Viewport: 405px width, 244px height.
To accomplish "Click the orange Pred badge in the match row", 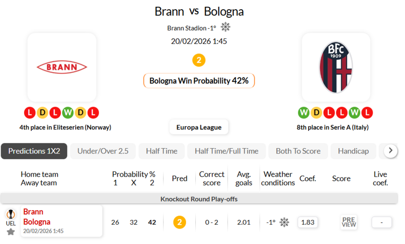I will (179, 222).
